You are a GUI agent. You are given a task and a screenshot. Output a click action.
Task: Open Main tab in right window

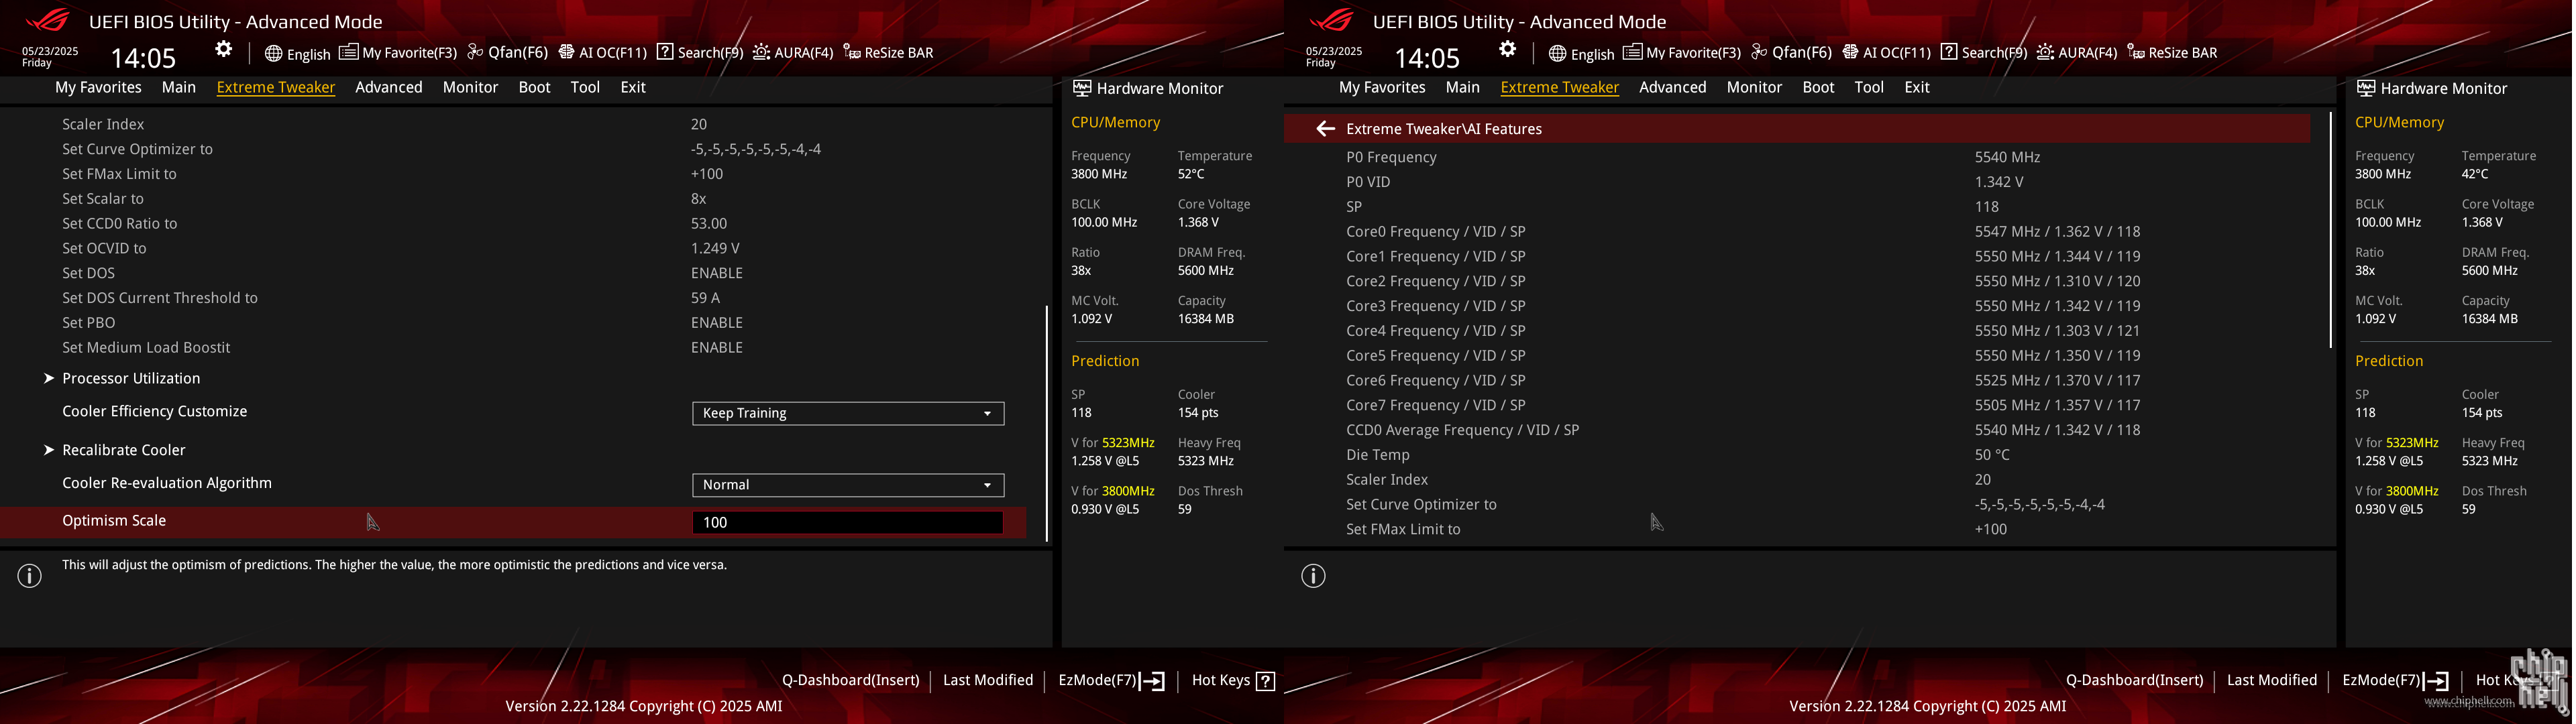click(x=1463, y=87)
